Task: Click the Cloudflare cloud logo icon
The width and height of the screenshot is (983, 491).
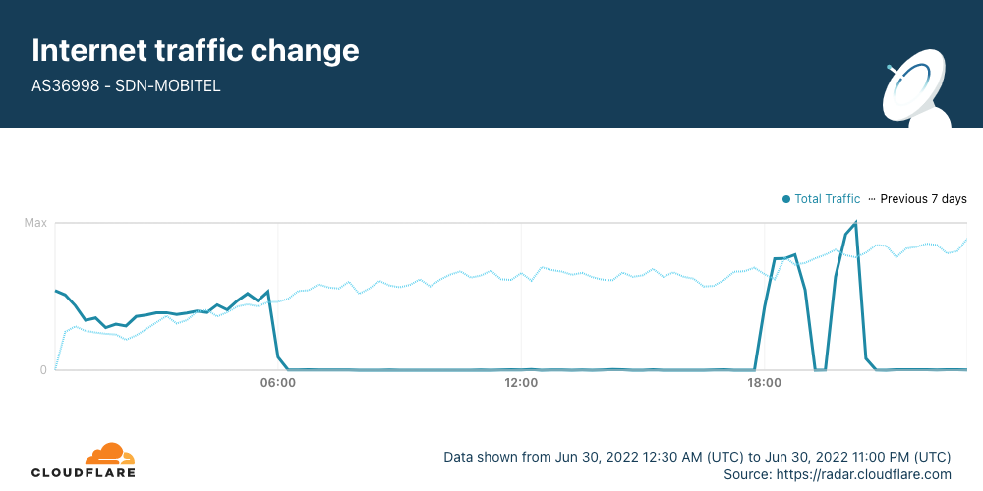Action: click(x=110, y=454)
